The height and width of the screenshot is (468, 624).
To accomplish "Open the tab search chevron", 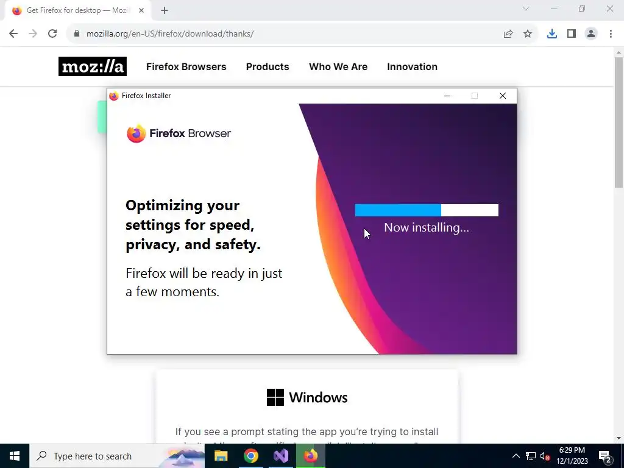I will [526, 9].
